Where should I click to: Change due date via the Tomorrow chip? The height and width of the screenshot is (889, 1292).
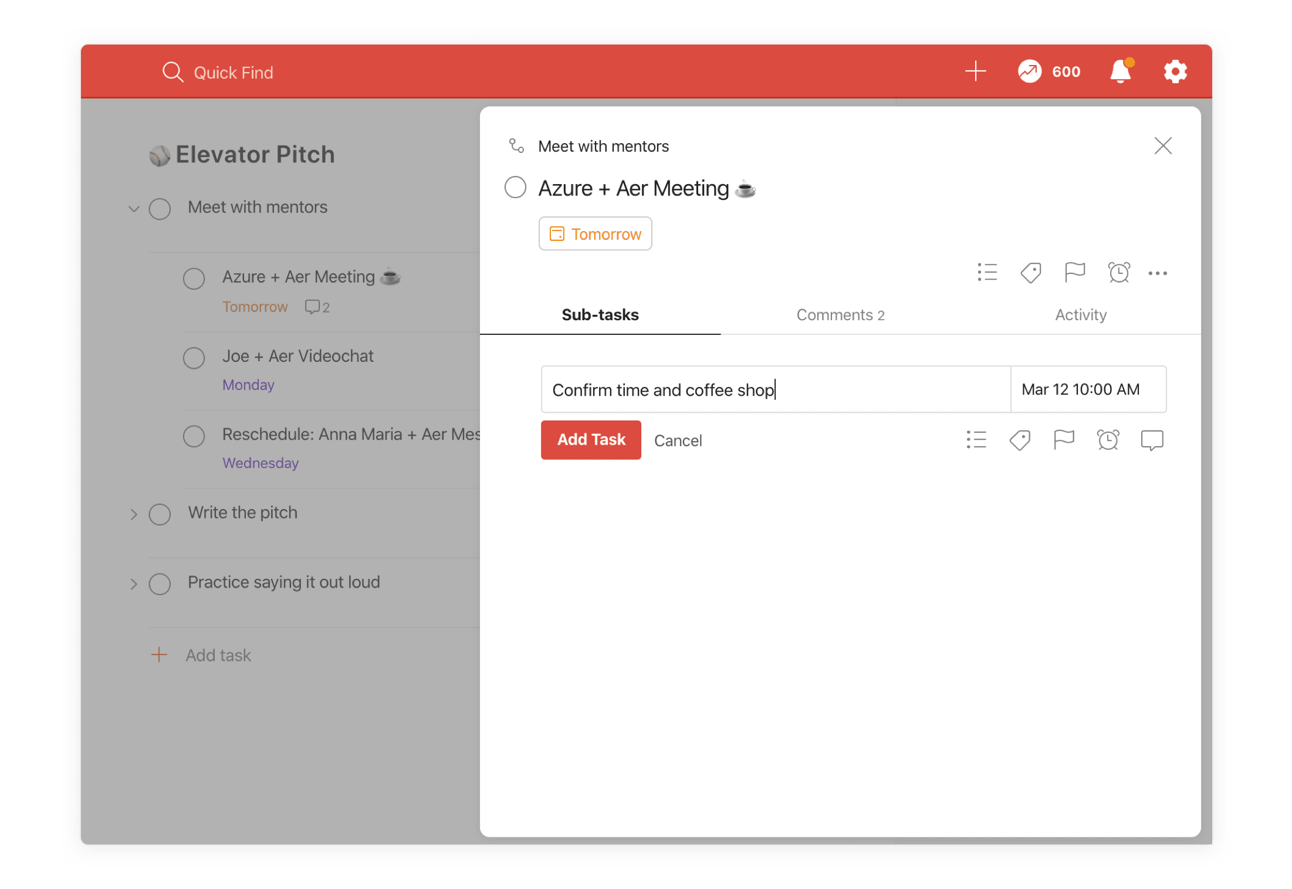pyautogui.click(x=595, y=233)
